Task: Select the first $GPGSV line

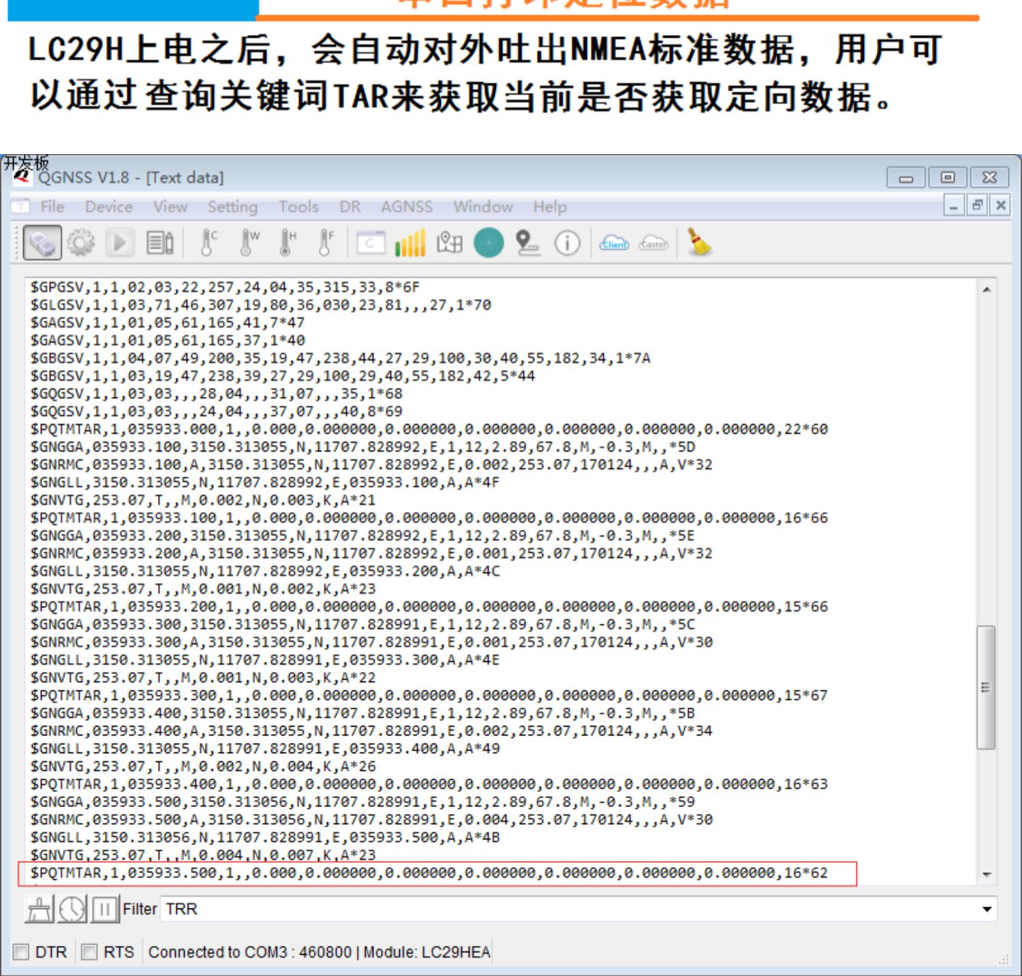Action: 225,287
